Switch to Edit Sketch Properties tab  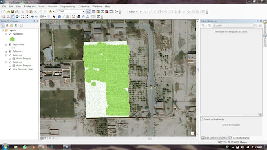pyautogui.click(x=214, y=138)
